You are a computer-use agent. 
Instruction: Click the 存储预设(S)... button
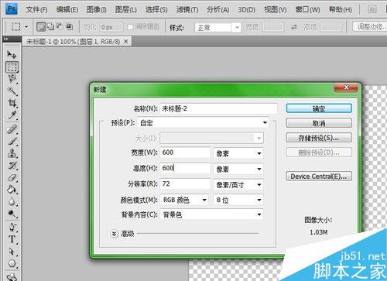click(319, 138)
